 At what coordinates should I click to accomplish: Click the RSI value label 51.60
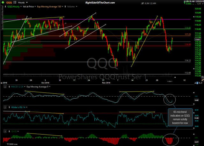[196, 118]
